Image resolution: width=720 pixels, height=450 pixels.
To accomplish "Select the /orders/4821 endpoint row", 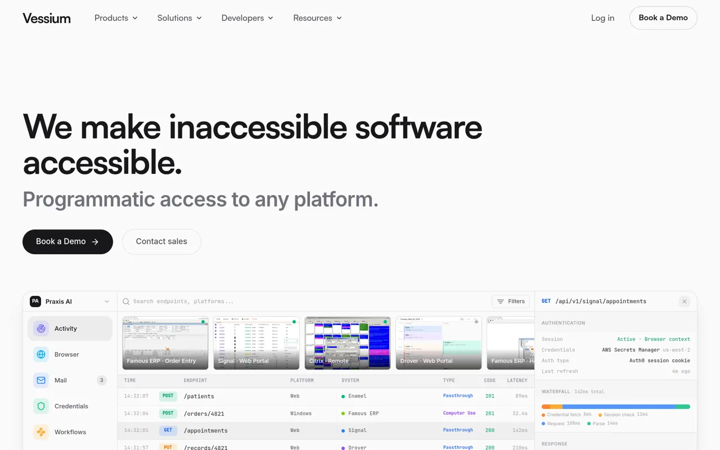I will coord(326,413).
